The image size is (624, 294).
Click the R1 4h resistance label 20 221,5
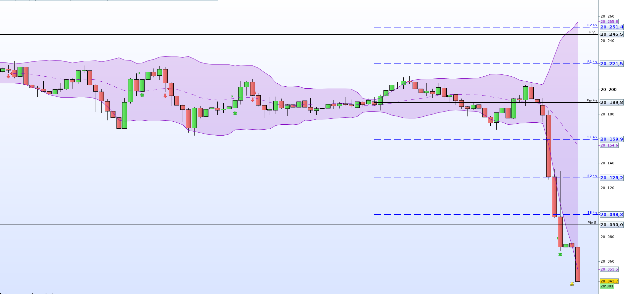pos(611,64)
